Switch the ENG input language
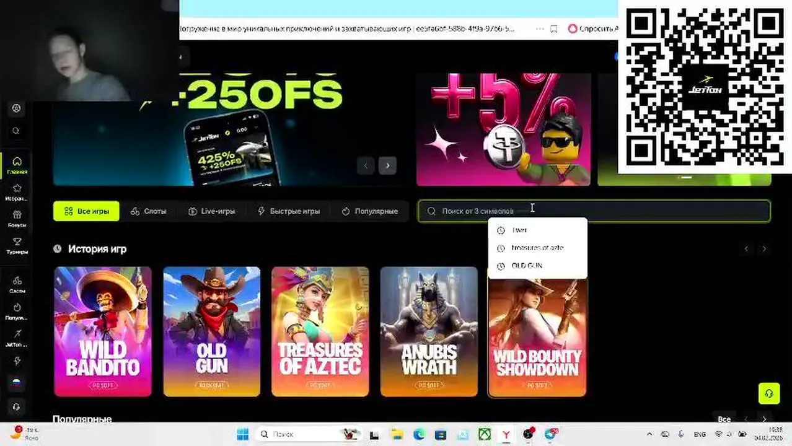 [699, 434]
